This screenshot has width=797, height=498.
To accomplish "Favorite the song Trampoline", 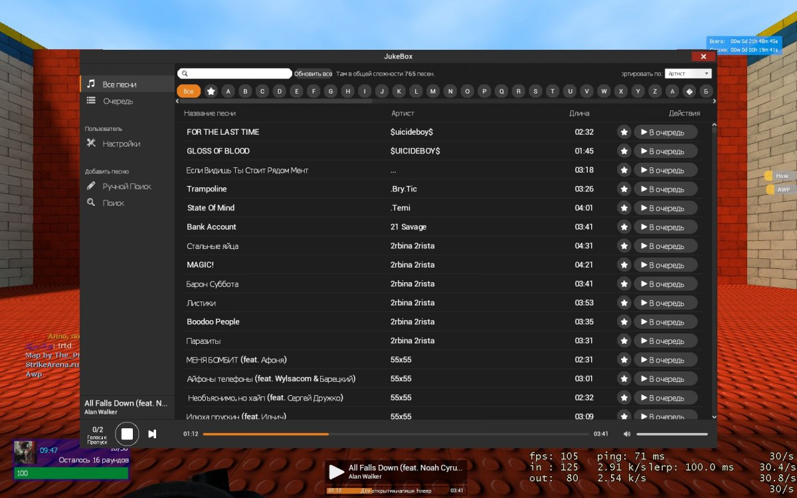I will tap(624, 189).
